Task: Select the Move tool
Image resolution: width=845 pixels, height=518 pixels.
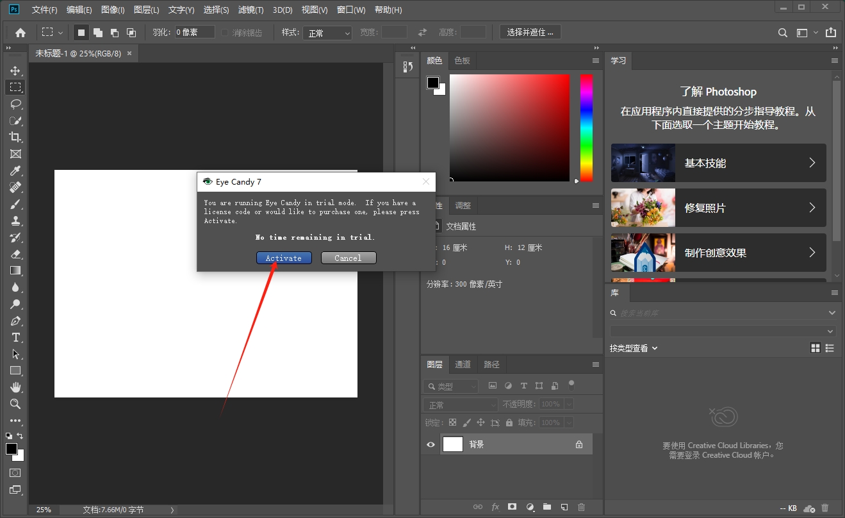Action: tap(15, 71)
